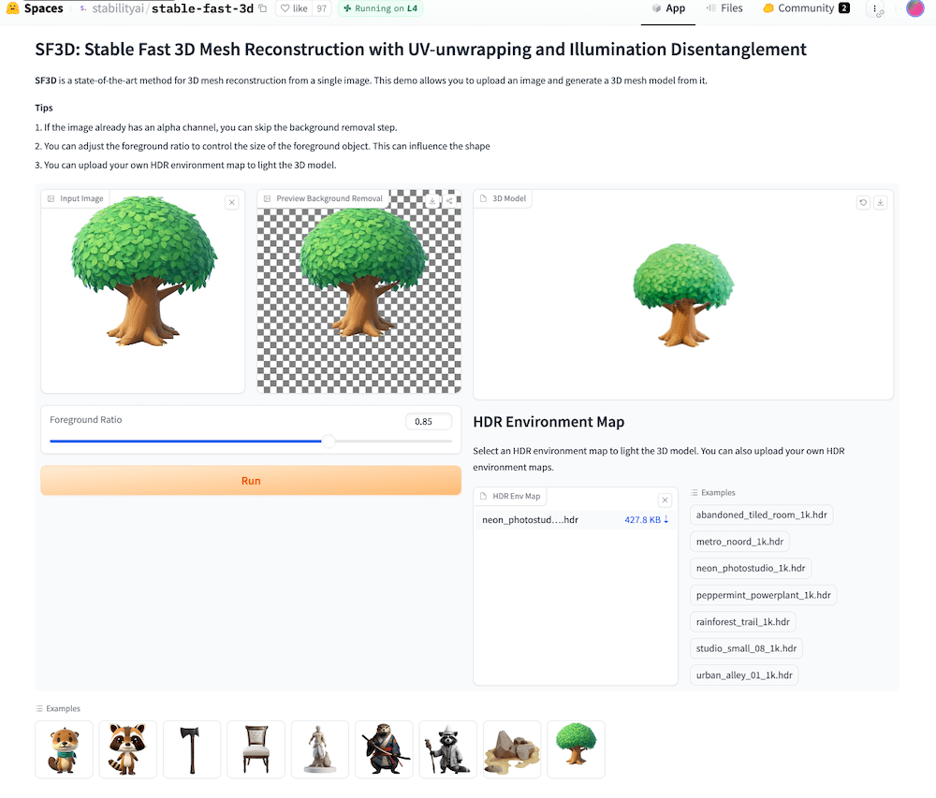Adjust the Foreground Ratio slider handle
This screenshot has height=798, width=936.
click(329, 442)
